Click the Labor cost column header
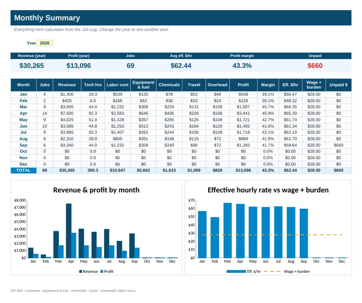 [x=117, y=85]
